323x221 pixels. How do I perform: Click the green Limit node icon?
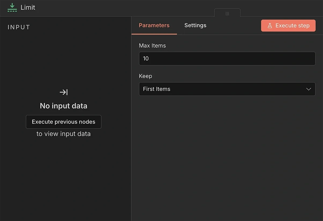(x=12, y=8)
